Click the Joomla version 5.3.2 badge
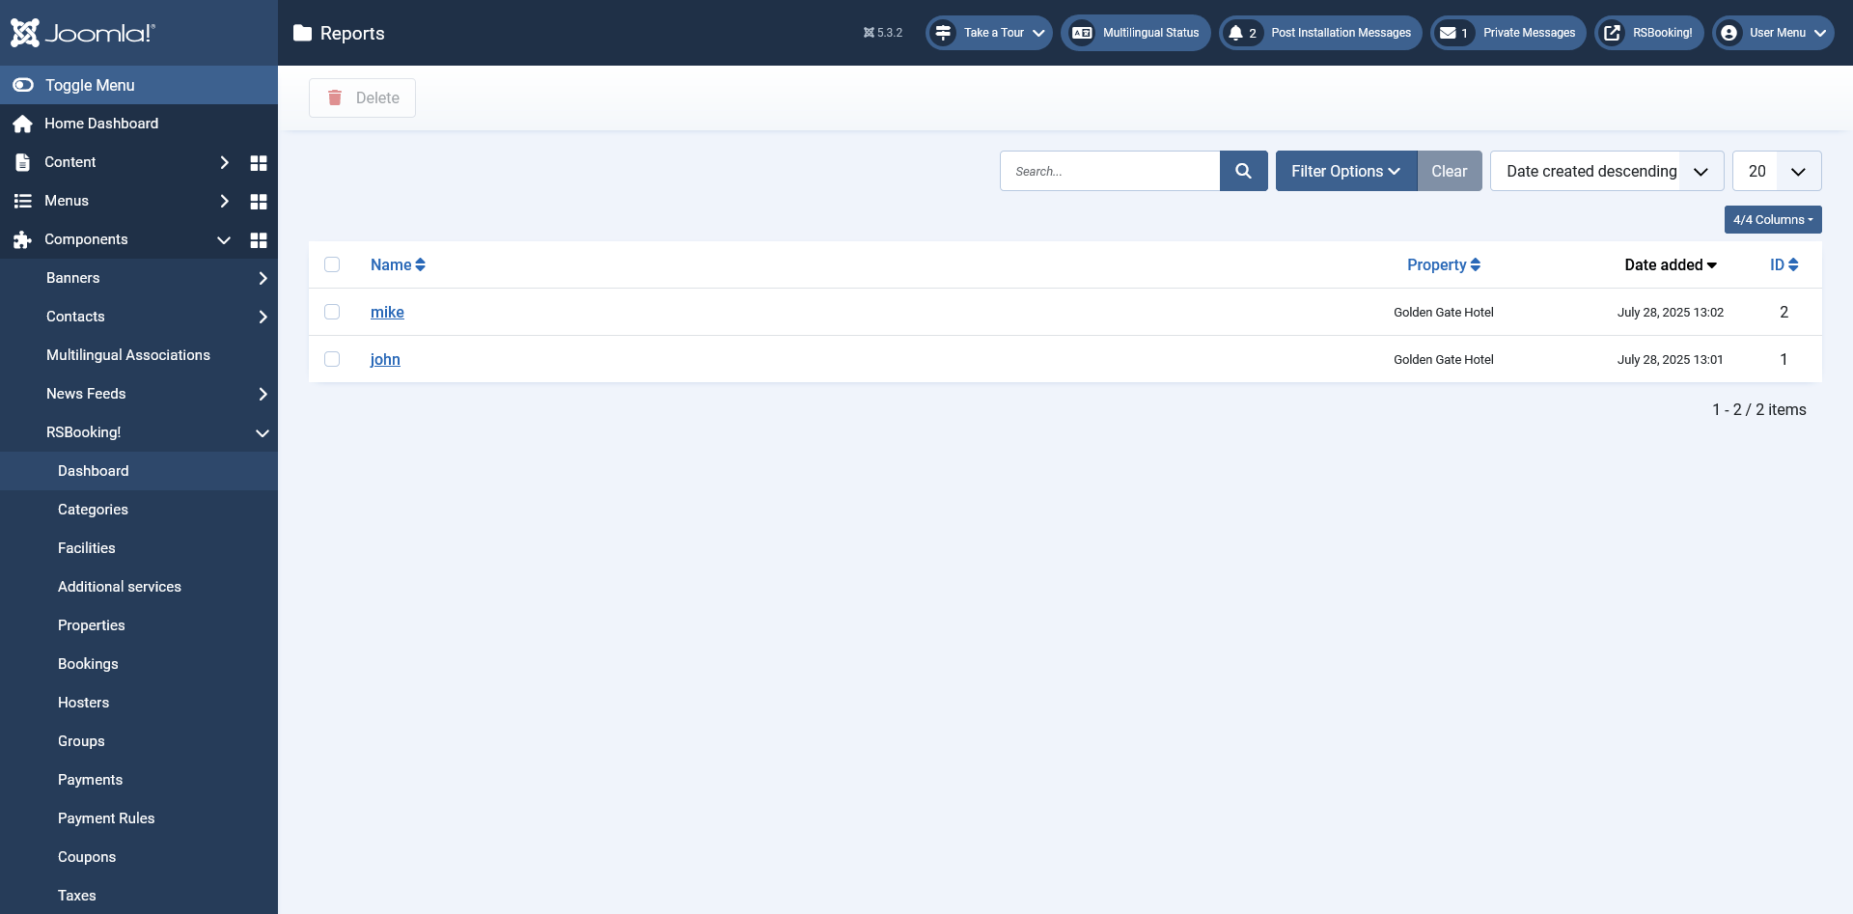 tap(883, 33)
